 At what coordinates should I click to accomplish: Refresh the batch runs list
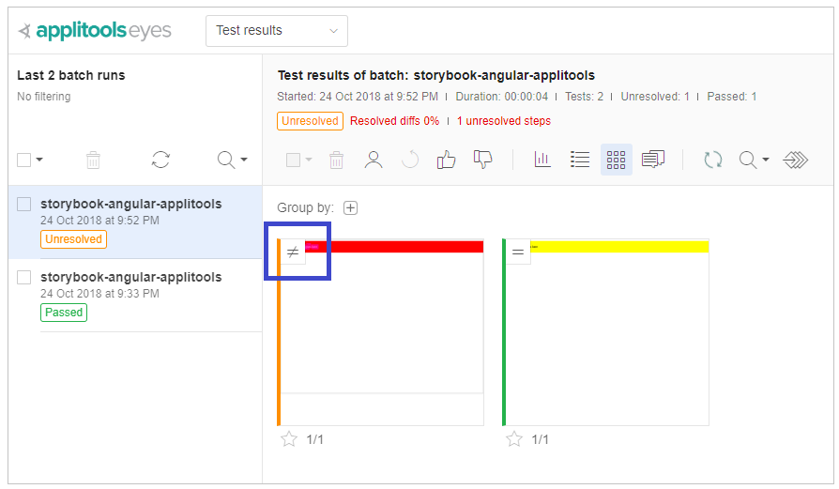point(160,160)
